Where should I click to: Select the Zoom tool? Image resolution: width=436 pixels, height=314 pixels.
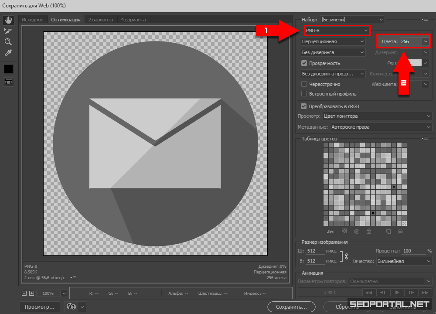tap(8, 42)
